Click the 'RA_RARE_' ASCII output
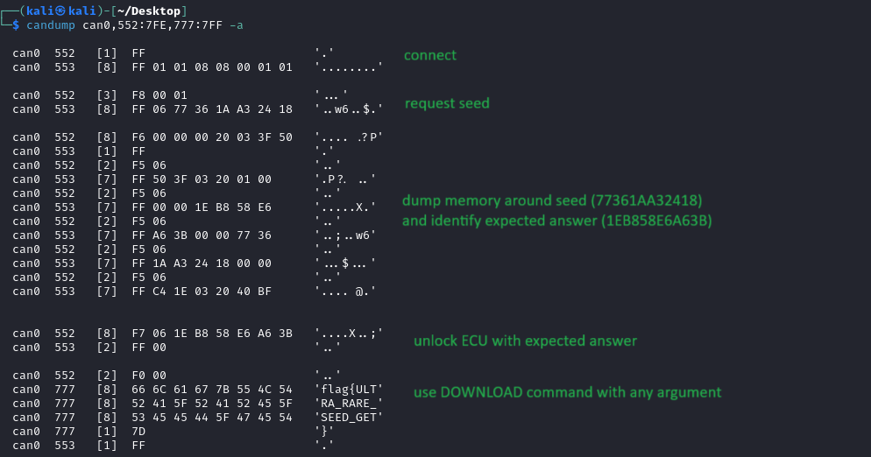Viewport: 871px width, 457px height. (349, 404)
